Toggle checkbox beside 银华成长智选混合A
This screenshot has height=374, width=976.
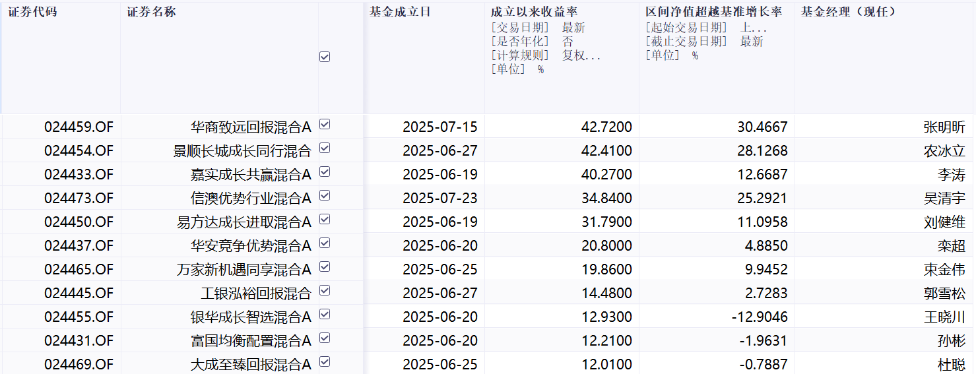pyautogui.click(x=325, y=315)
